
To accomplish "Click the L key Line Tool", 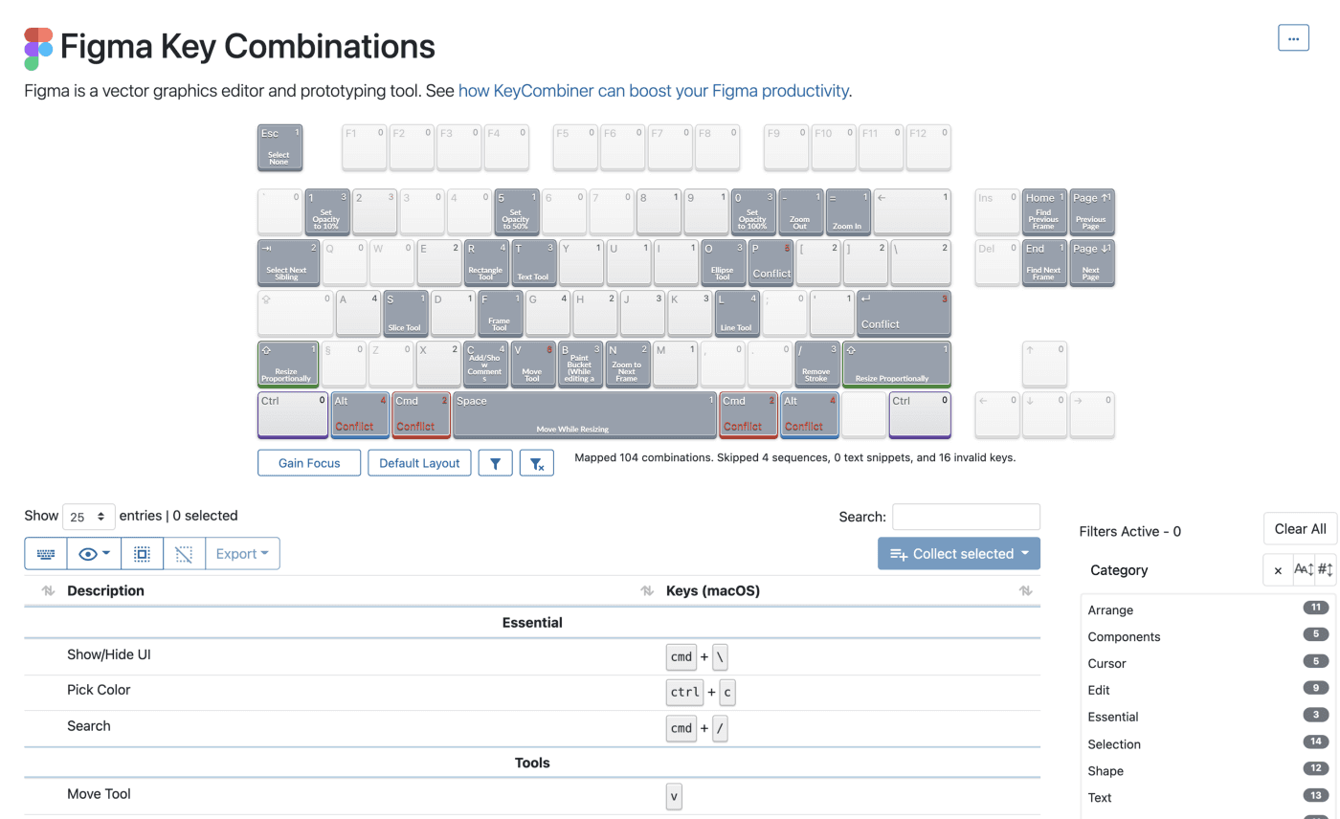I will pos(737,313).
